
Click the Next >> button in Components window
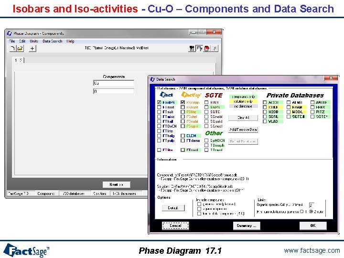coord(116,184)
